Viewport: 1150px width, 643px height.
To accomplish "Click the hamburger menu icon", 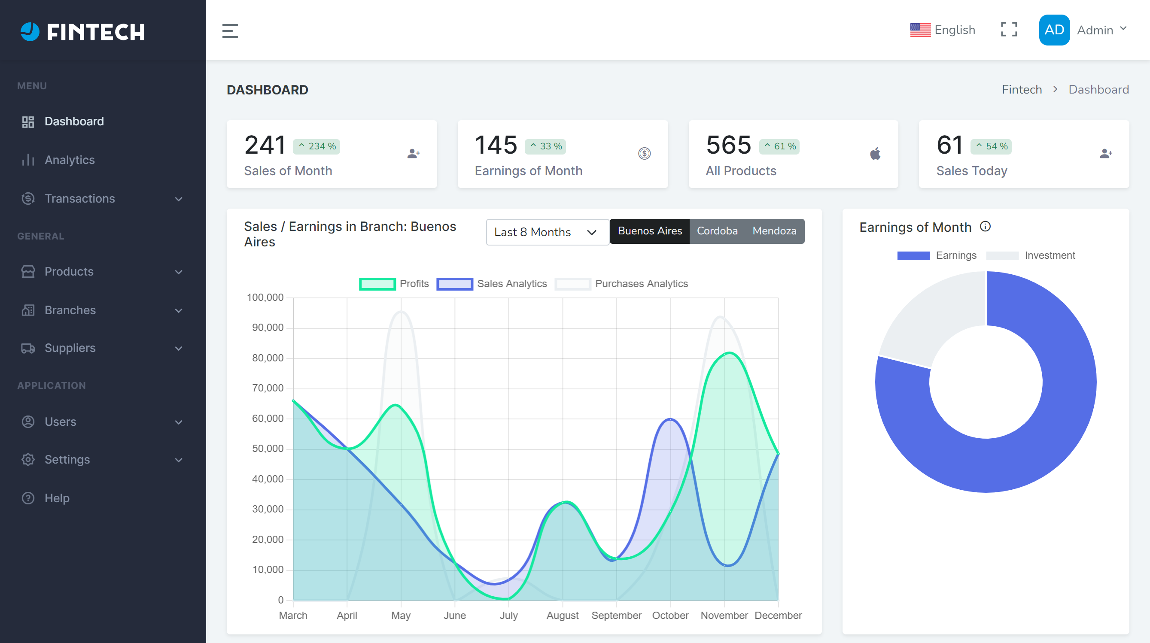I will tap(230, 31).
